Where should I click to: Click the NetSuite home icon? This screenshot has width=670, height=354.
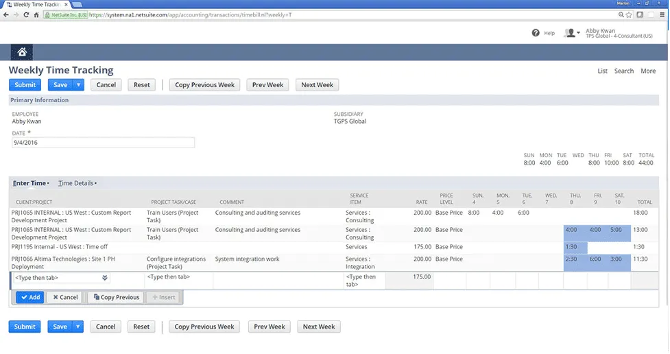point(22,52)
